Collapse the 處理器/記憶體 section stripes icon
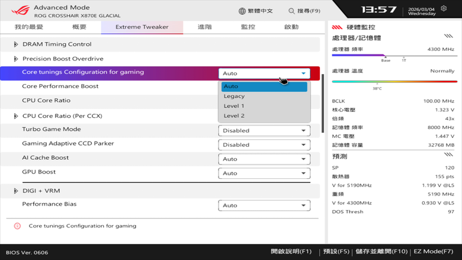462x260 pixels. pyautogui.click(x=448, y=36)
